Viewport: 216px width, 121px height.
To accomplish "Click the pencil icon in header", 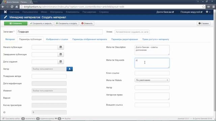I will click(5, 17).
